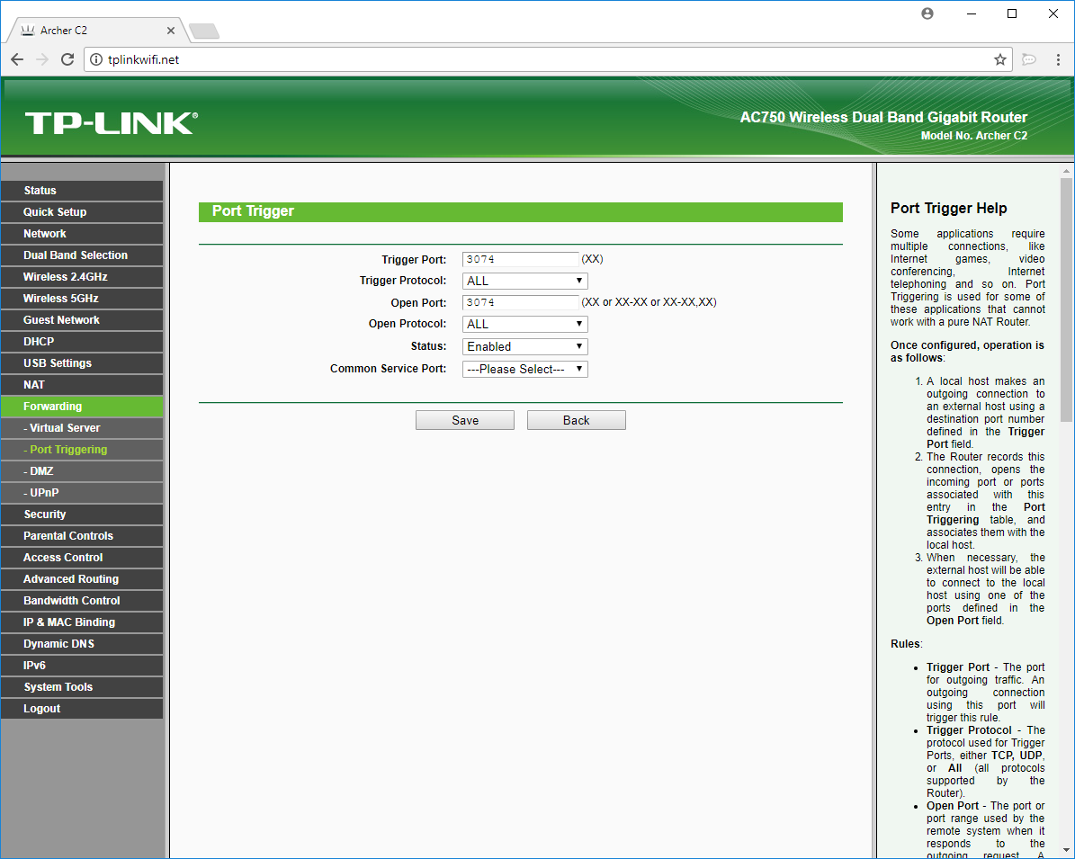Open Guest Network settings
This screenshot has height=859, width=1075.
click(x=82, y=320)
